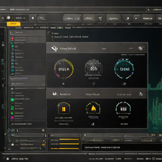Toggle the round white switch in top toolbar

point(9,18)
